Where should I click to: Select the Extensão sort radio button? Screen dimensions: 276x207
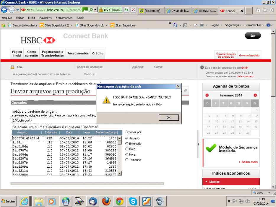pos(127,144)
